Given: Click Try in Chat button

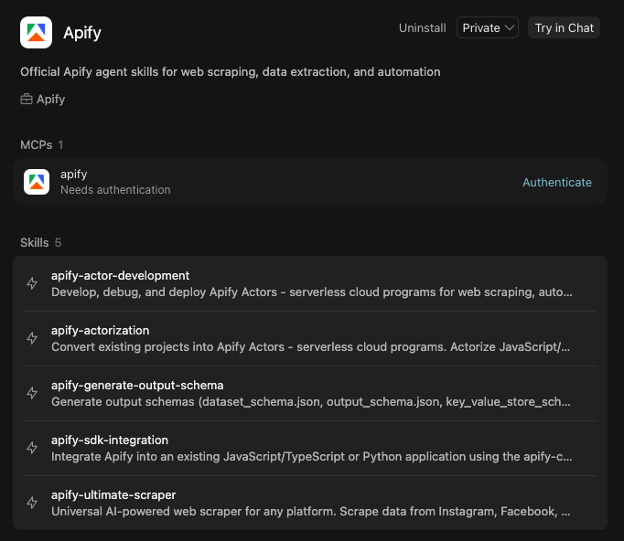Looking at the screenshot, I should 564,27.
